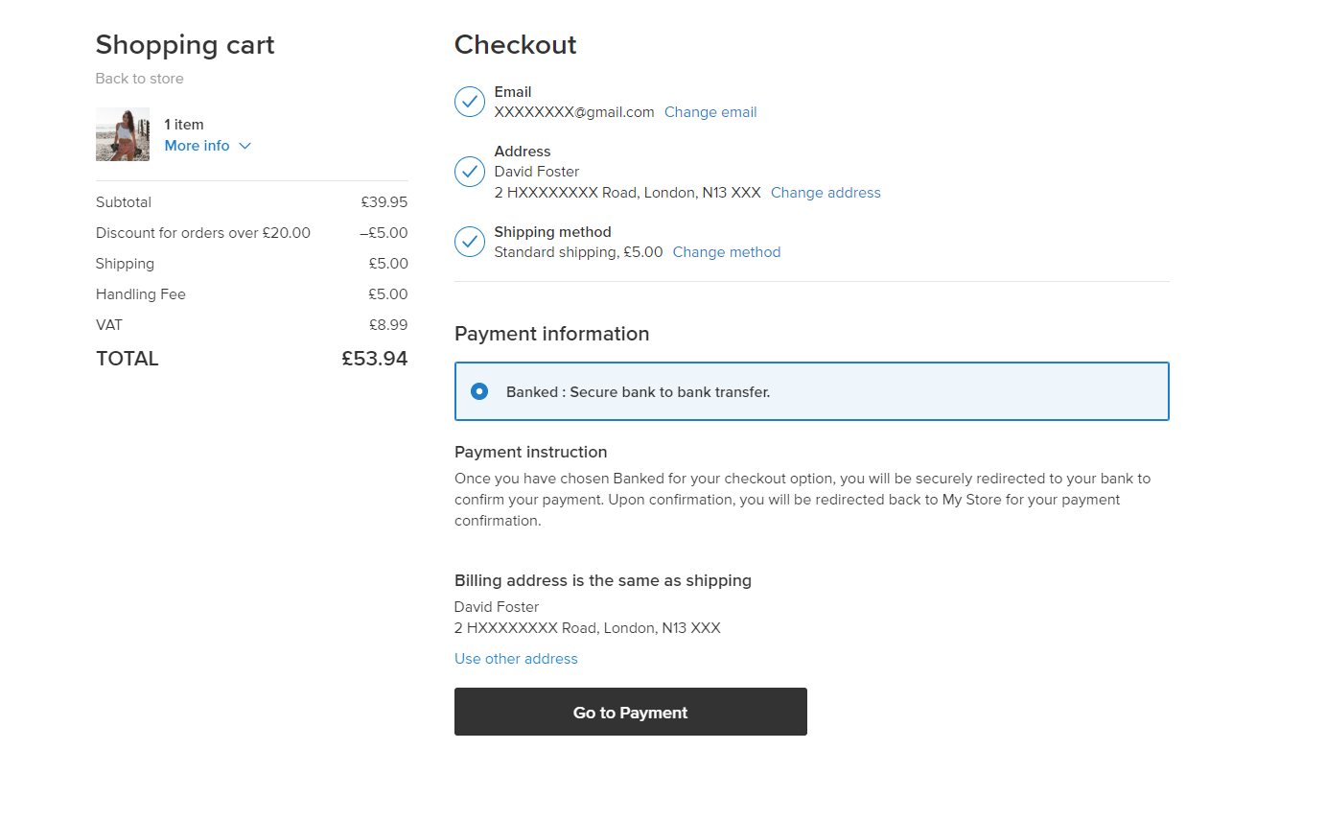
Task: Click the Payment information heading
Action: pyautogui.click(x=551, y=334)
